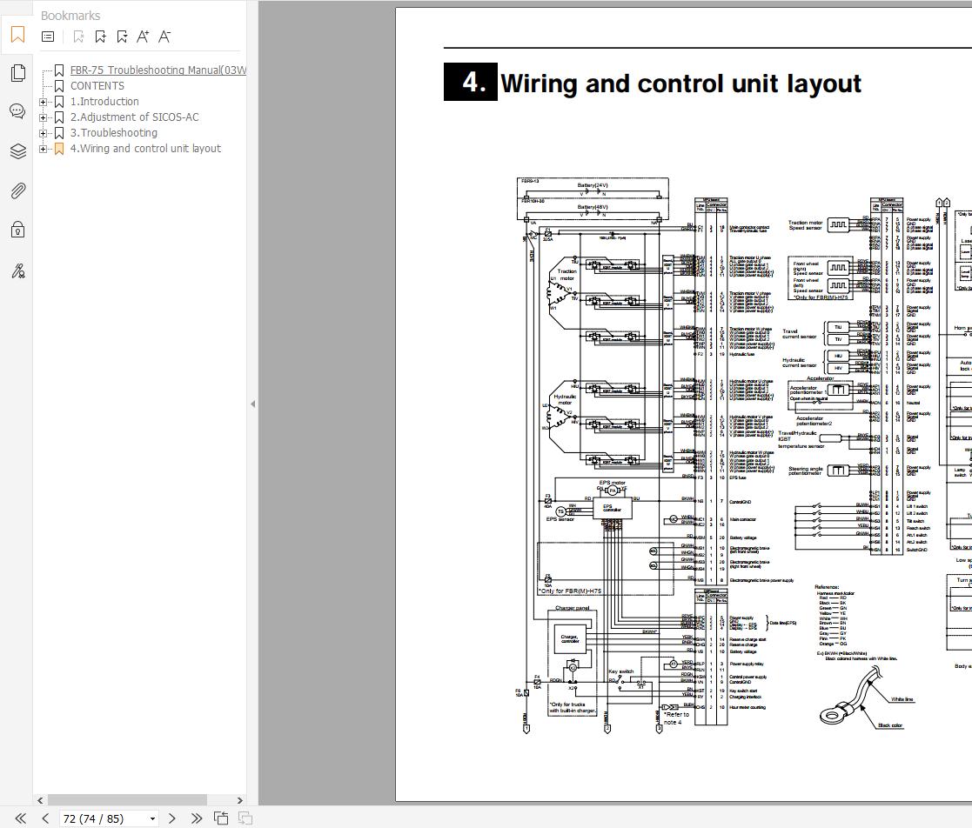Image resolution: width=972 pixels, height=828 pixels.
Task: Click the bookmarks scrollbar left arrow
Action: 40,800
